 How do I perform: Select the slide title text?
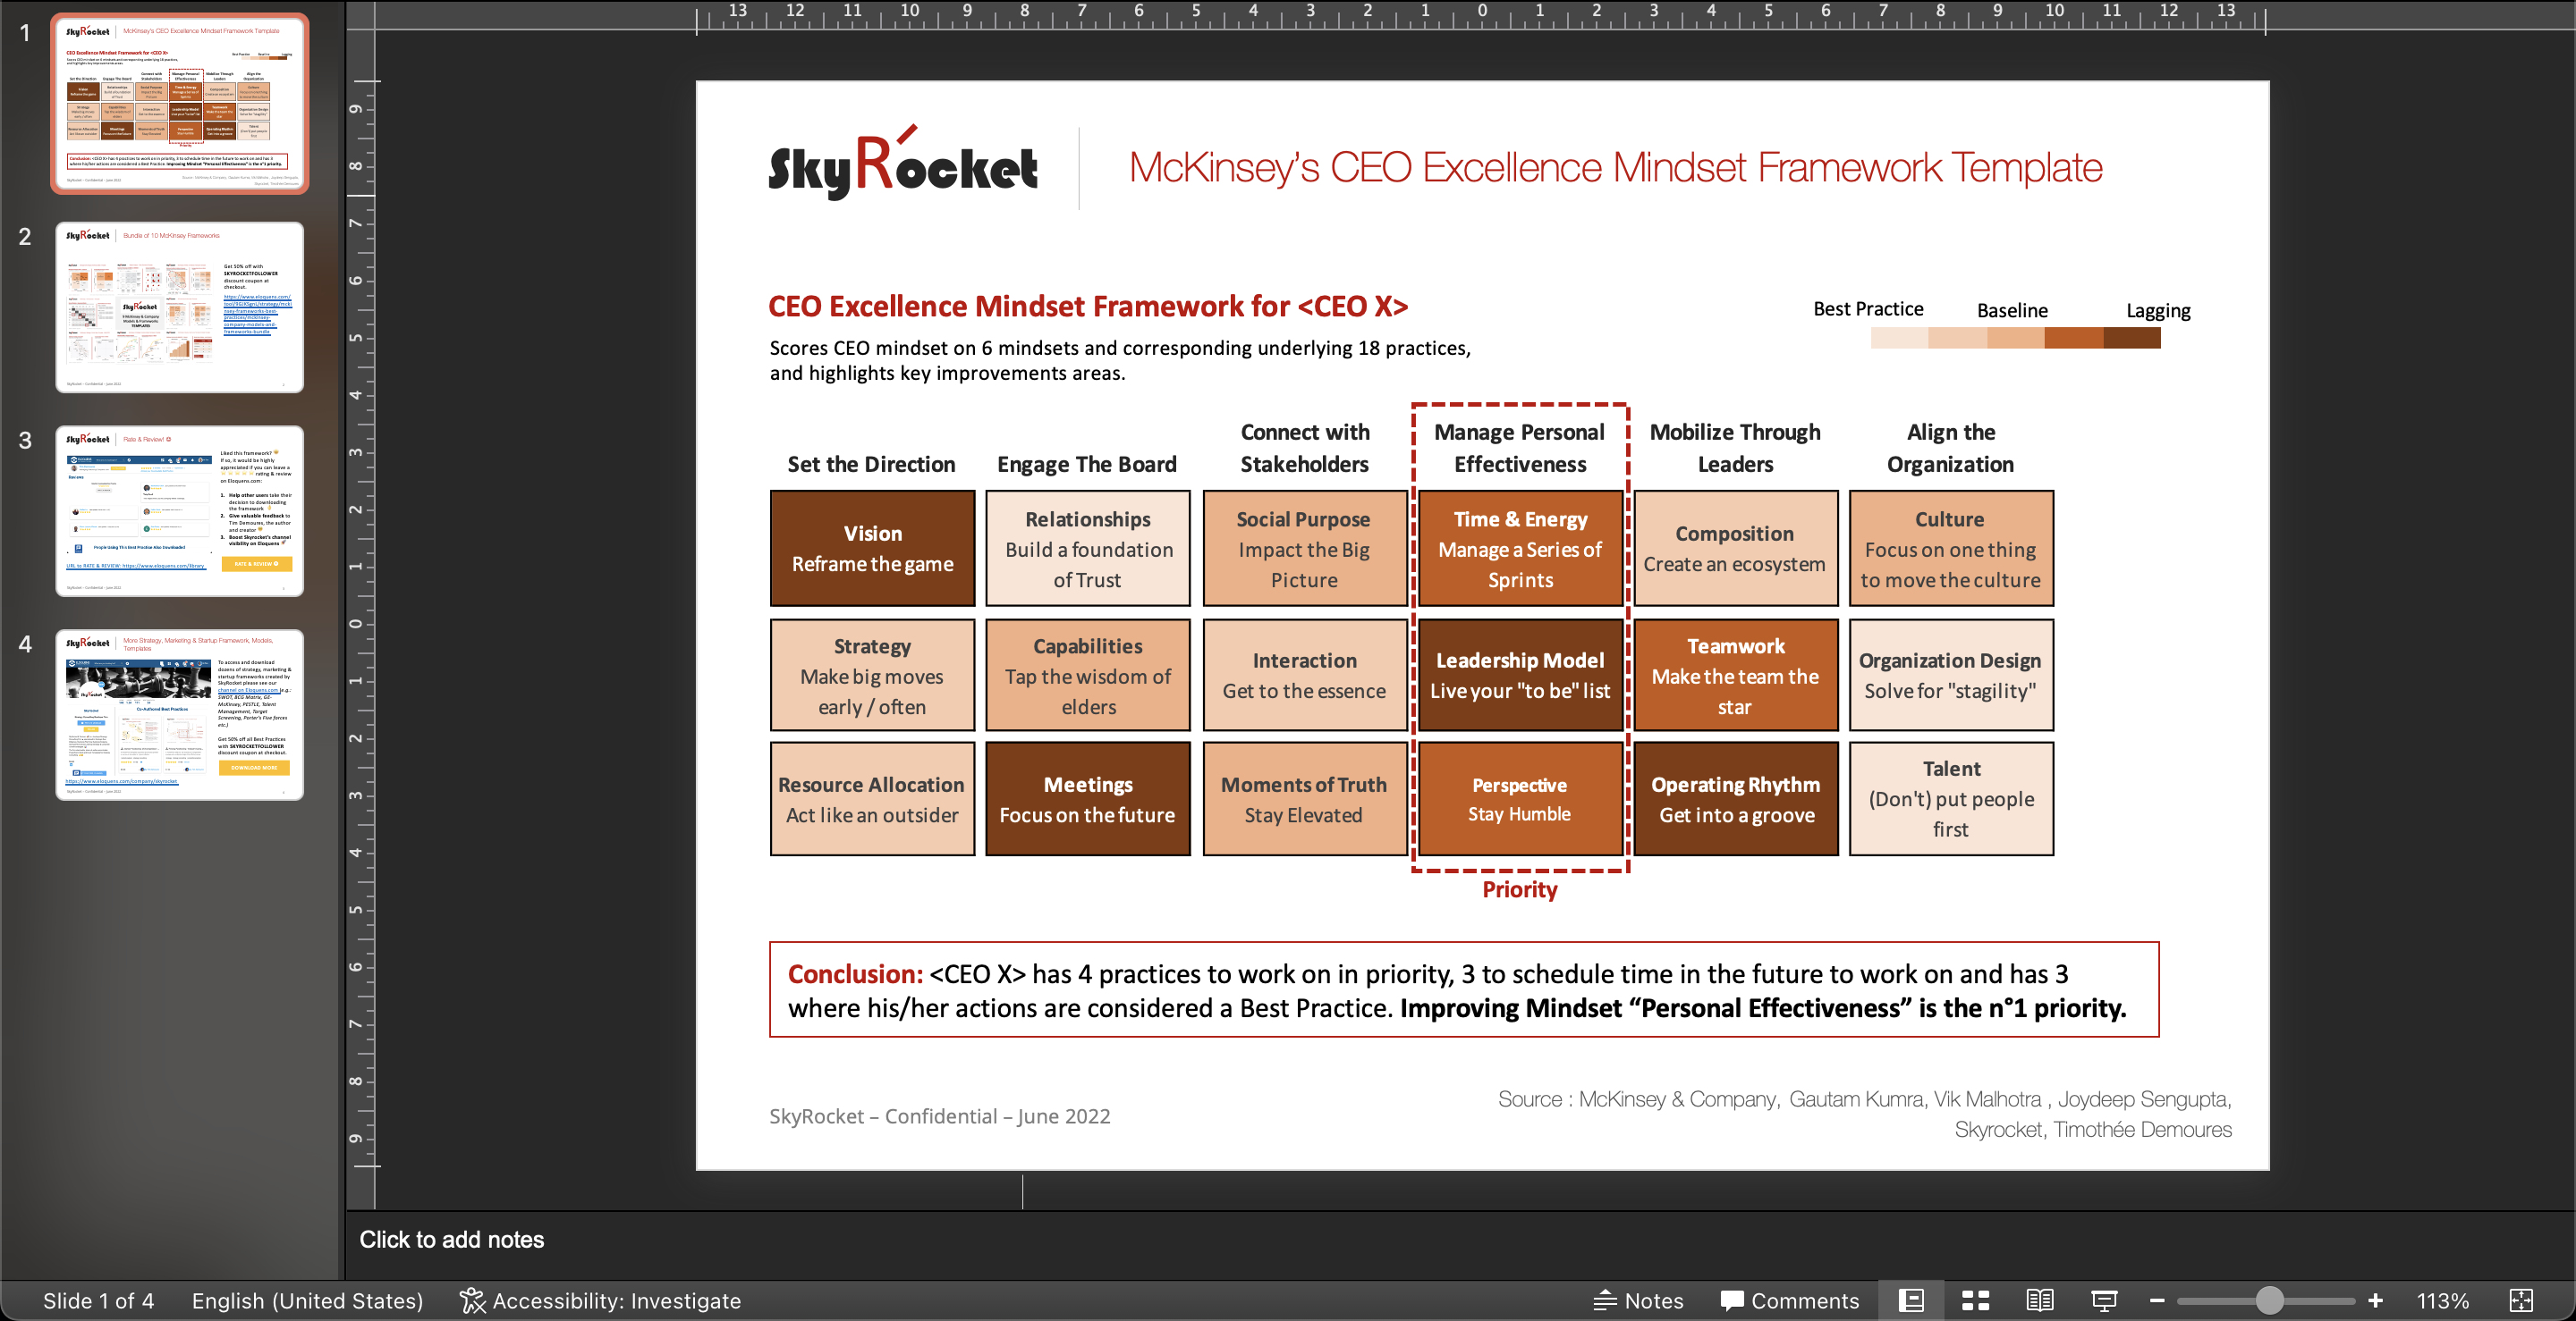click(x=1615, y=167)
